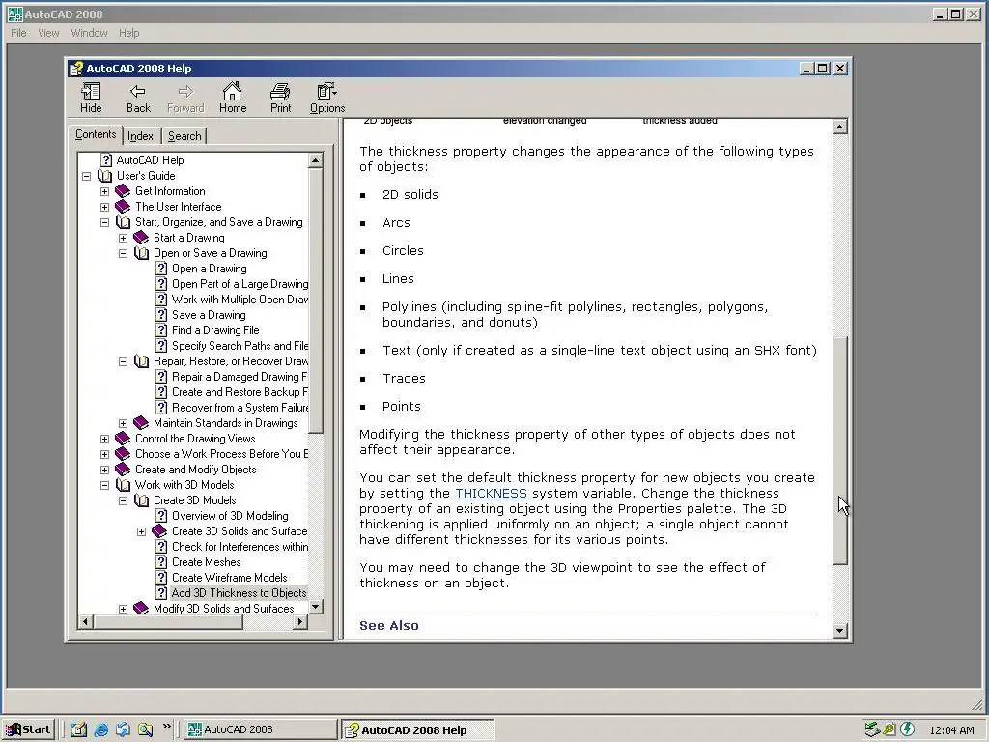
Task: Open the File menu
Action: [18, 33]
